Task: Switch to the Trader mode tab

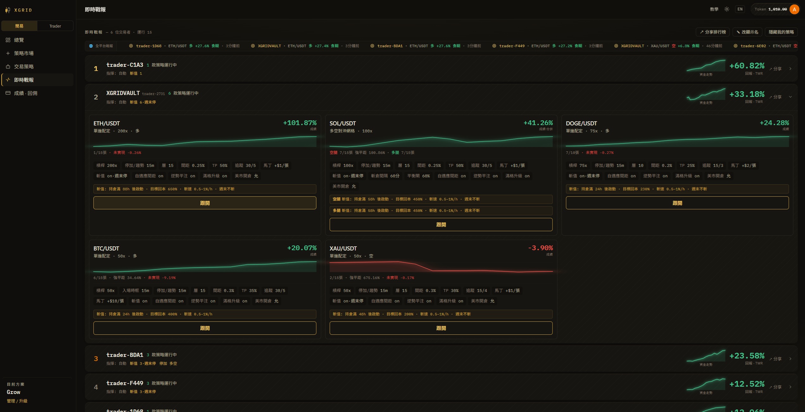Action: 55,26
